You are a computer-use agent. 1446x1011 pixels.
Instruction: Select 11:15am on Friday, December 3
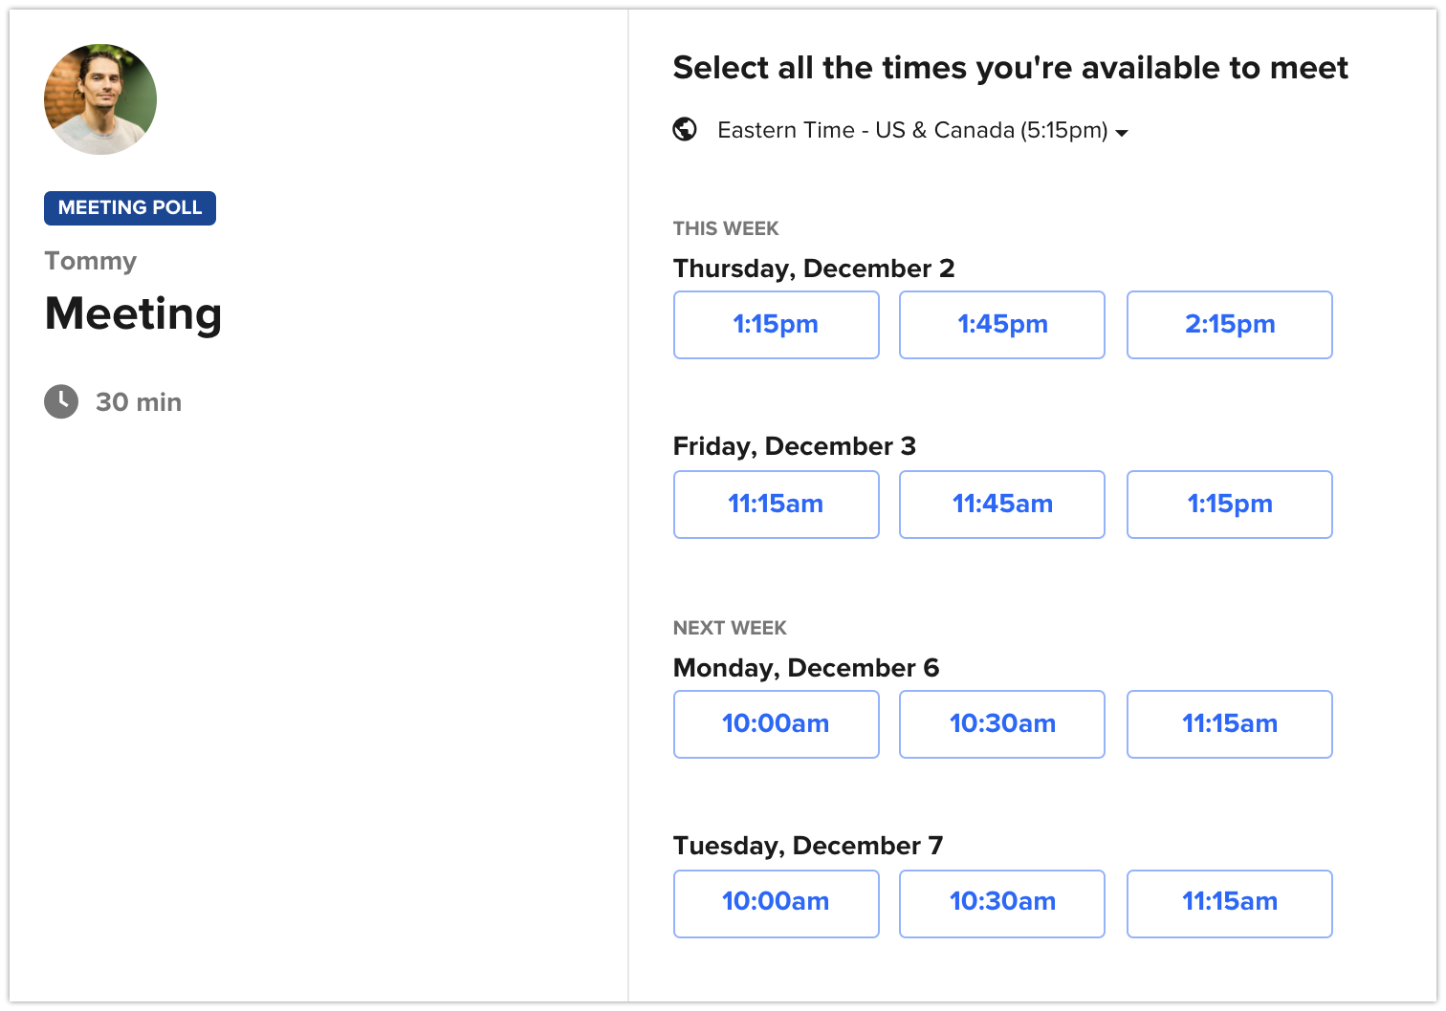coord(776,504)
